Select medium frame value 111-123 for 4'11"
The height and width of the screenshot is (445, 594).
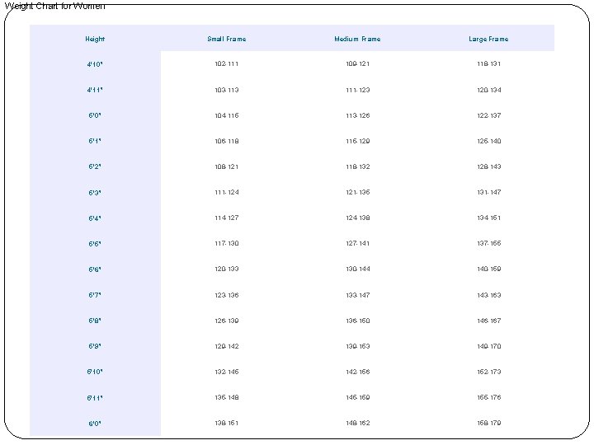(357, 90)
